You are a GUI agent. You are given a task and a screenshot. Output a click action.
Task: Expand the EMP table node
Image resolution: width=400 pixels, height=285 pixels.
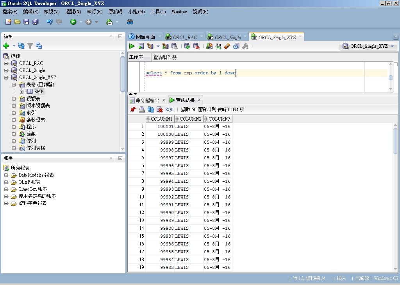coord(22,92)
